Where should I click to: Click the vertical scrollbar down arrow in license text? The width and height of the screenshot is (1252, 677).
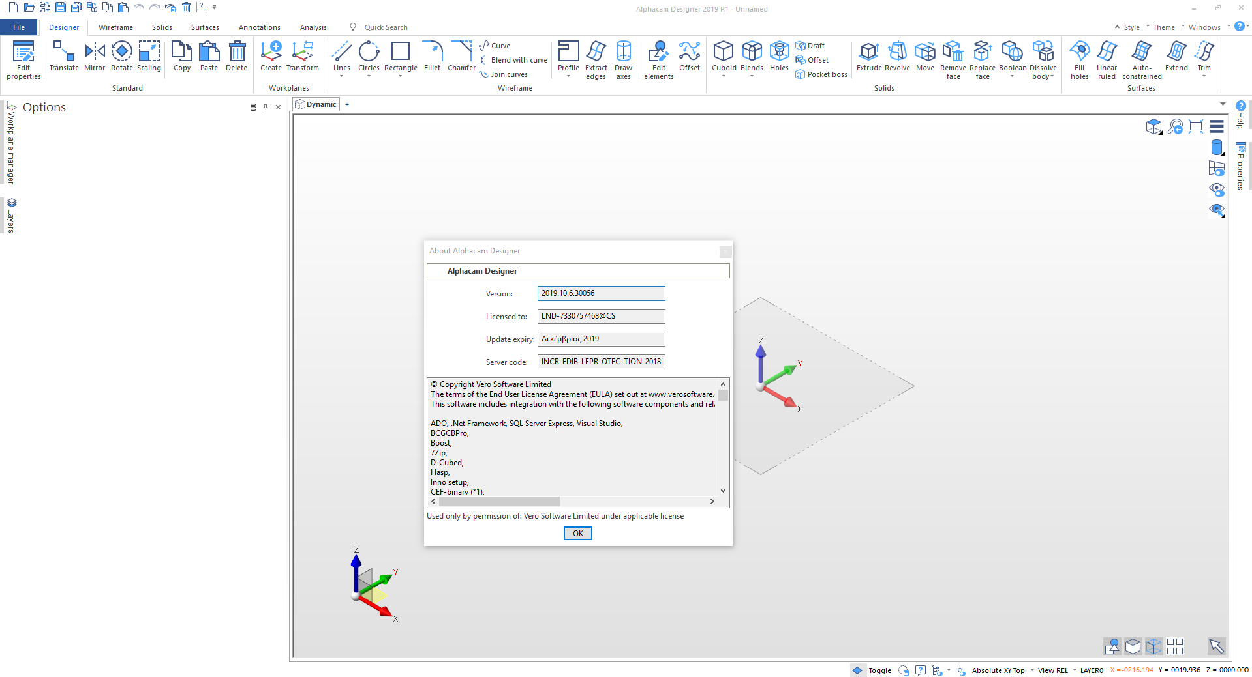(723, 490)
